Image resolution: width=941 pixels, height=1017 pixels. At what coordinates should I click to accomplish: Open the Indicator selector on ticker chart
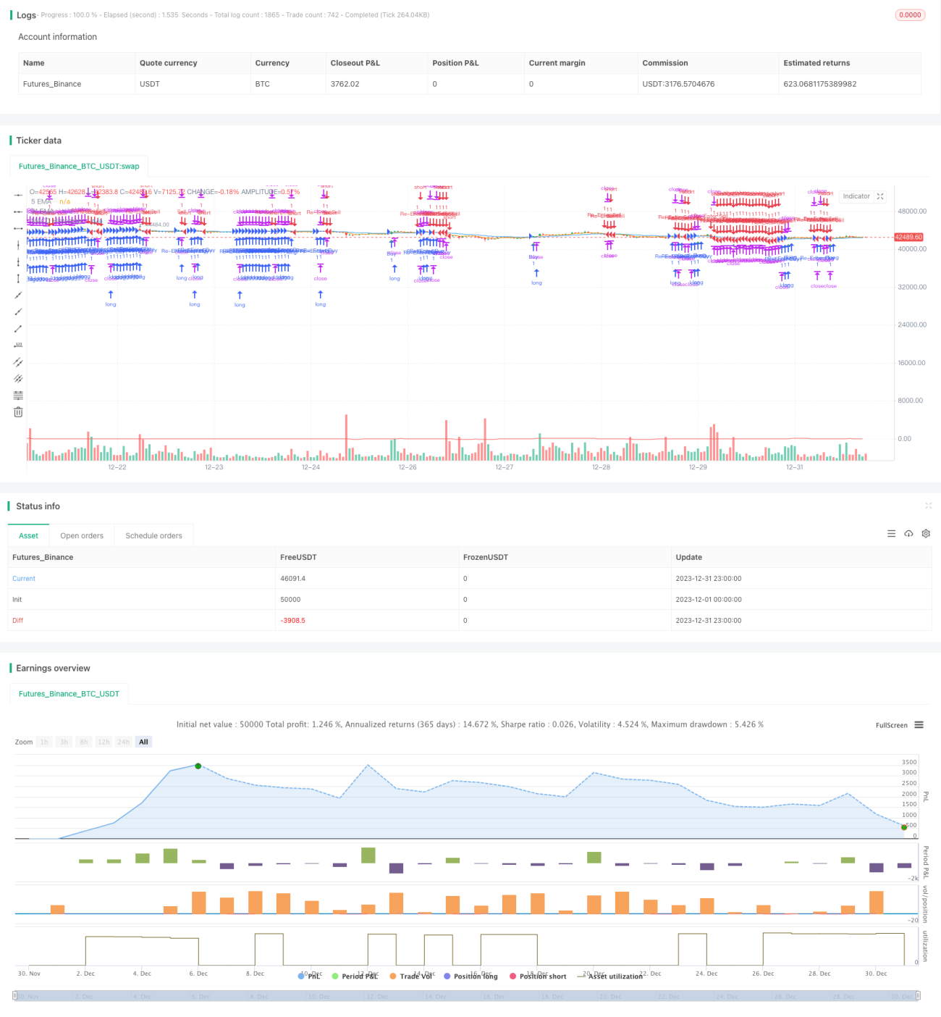856,196
